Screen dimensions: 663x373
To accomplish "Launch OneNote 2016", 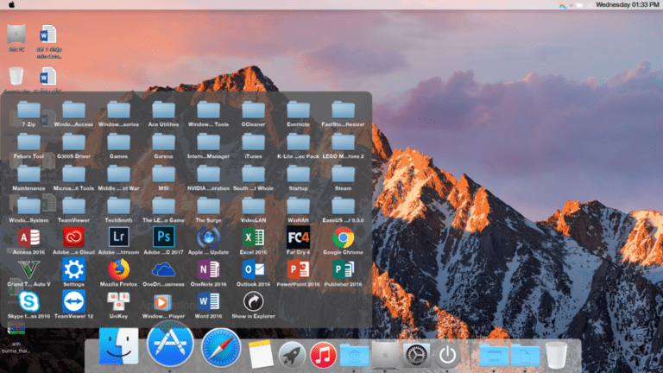I will coord(208,269).
